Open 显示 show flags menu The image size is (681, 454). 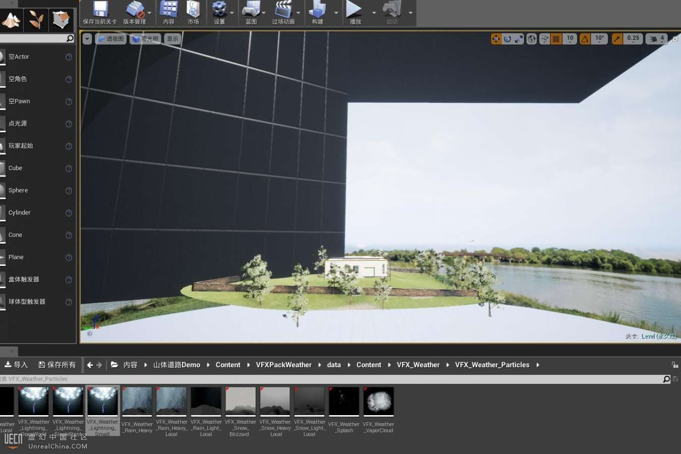173,39
